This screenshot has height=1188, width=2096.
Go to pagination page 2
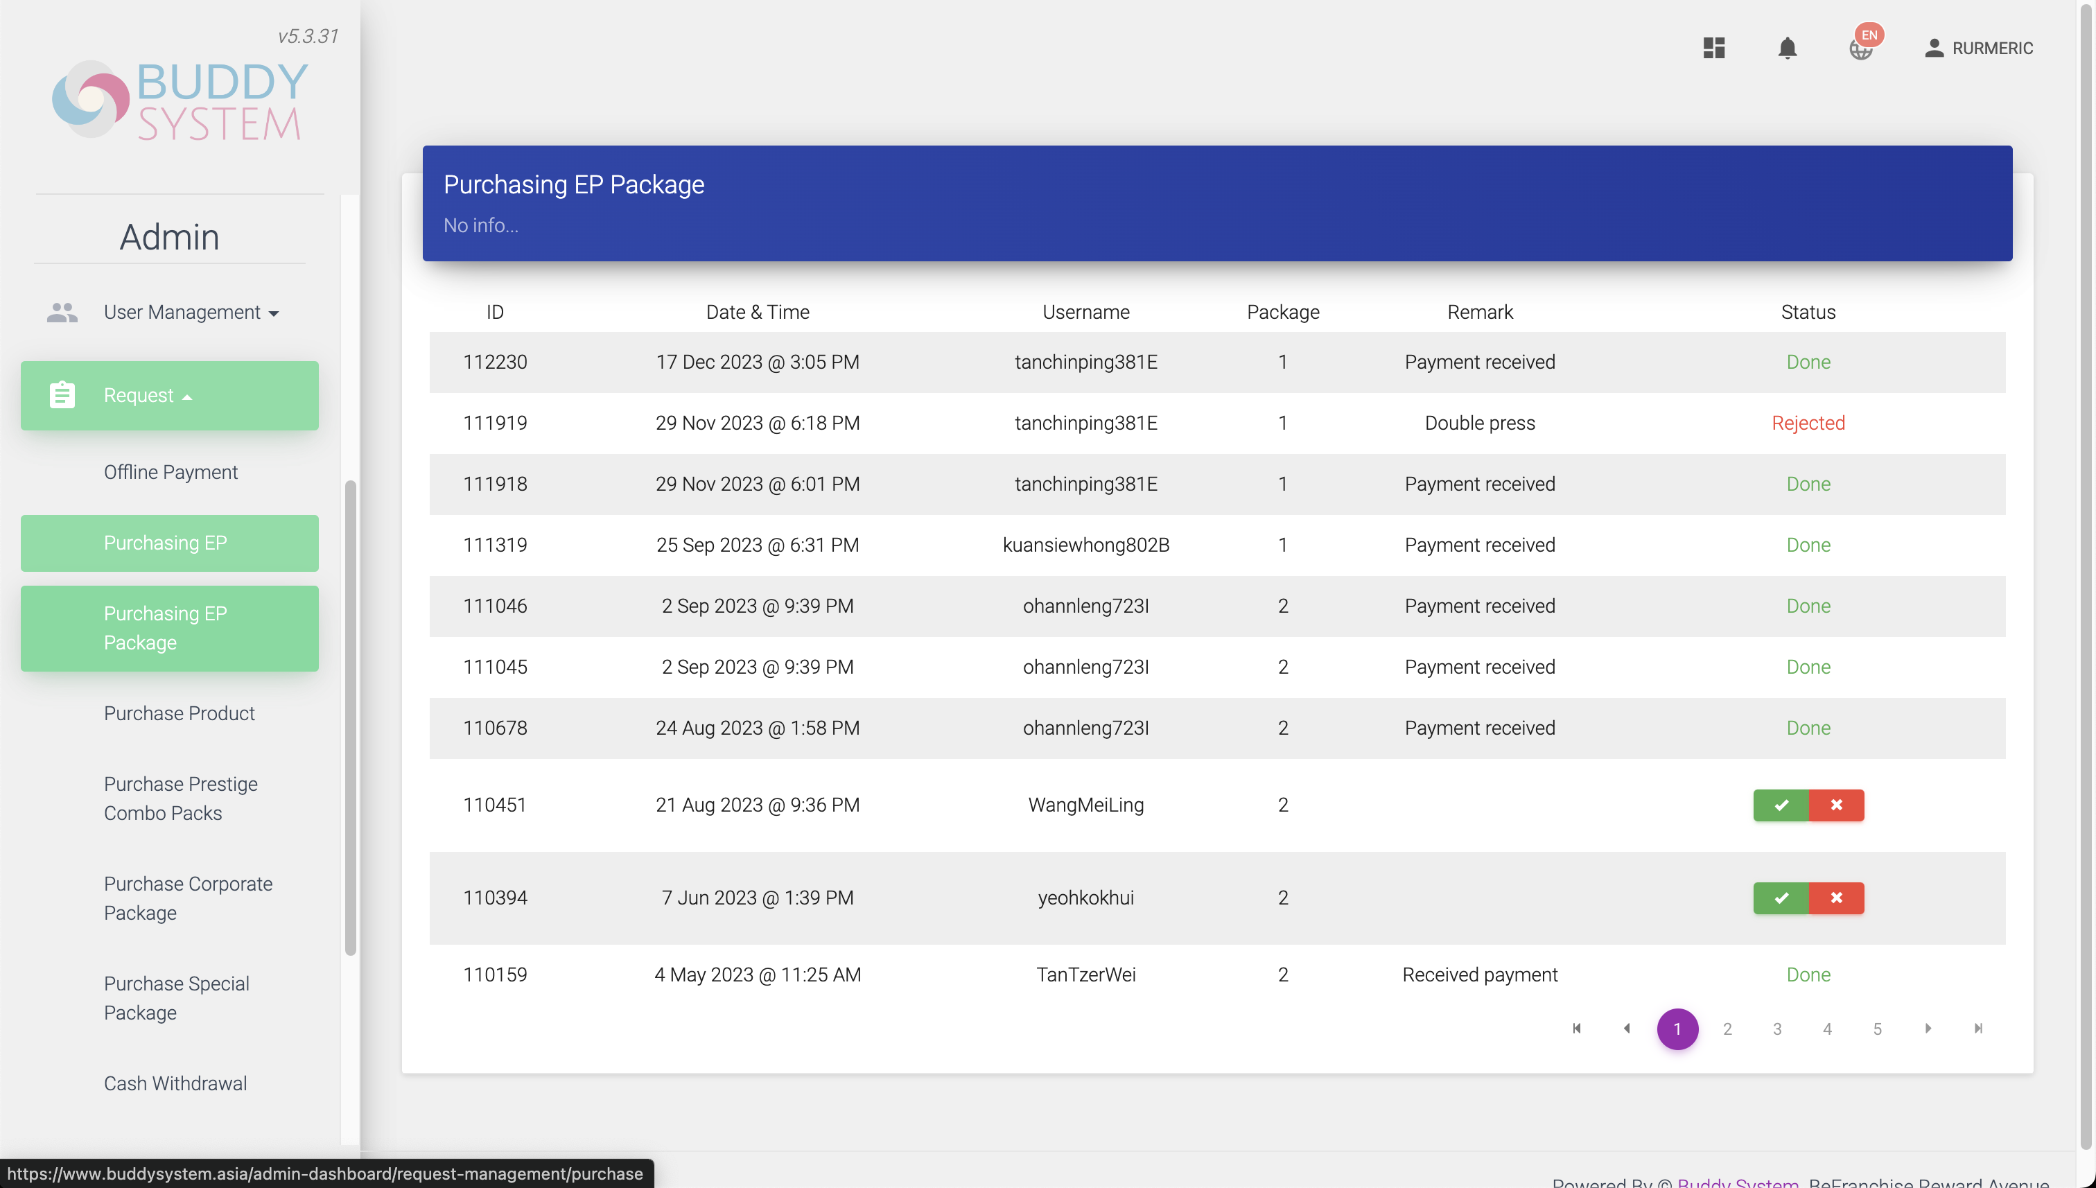tap(1727, 1030)
